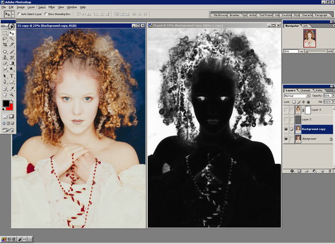
Task: Swap foreground and background colors
Action: tap(12, 102)
